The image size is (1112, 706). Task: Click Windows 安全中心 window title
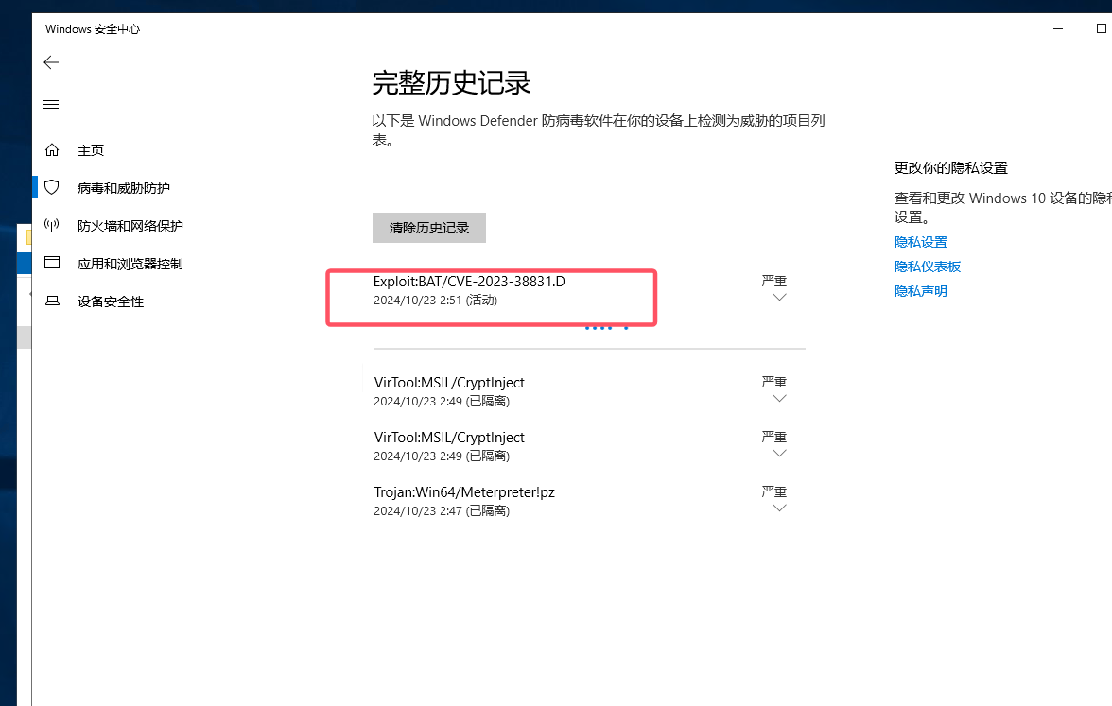93,29
